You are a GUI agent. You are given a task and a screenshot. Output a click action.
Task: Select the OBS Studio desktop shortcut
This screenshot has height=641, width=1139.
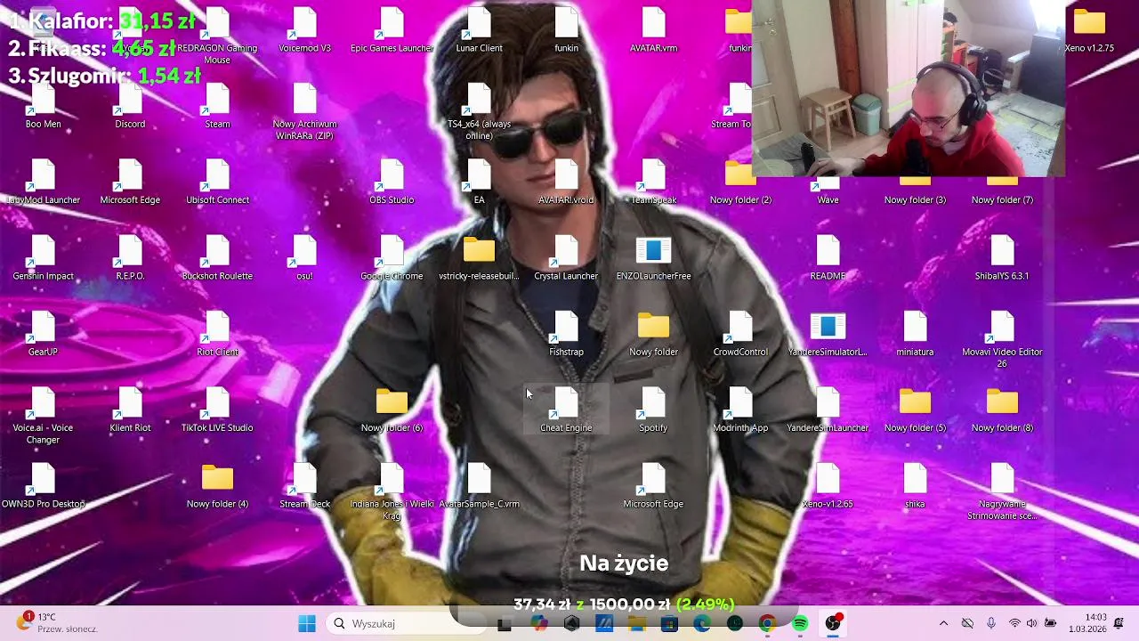tap(392, 183)
